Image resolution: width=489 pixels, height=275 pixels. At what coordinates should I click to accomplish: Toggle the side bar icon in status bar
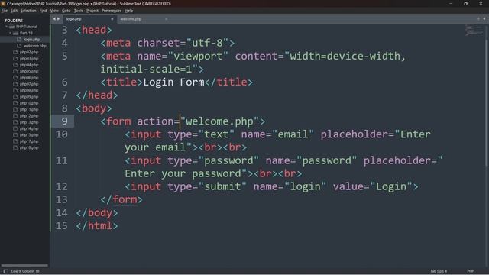point(5,271)
